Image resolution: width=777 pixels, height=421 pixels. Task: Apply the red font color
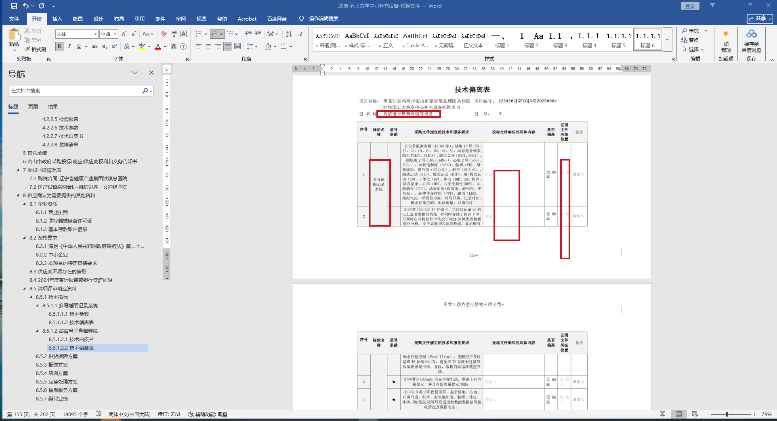(x=158, y=46)
